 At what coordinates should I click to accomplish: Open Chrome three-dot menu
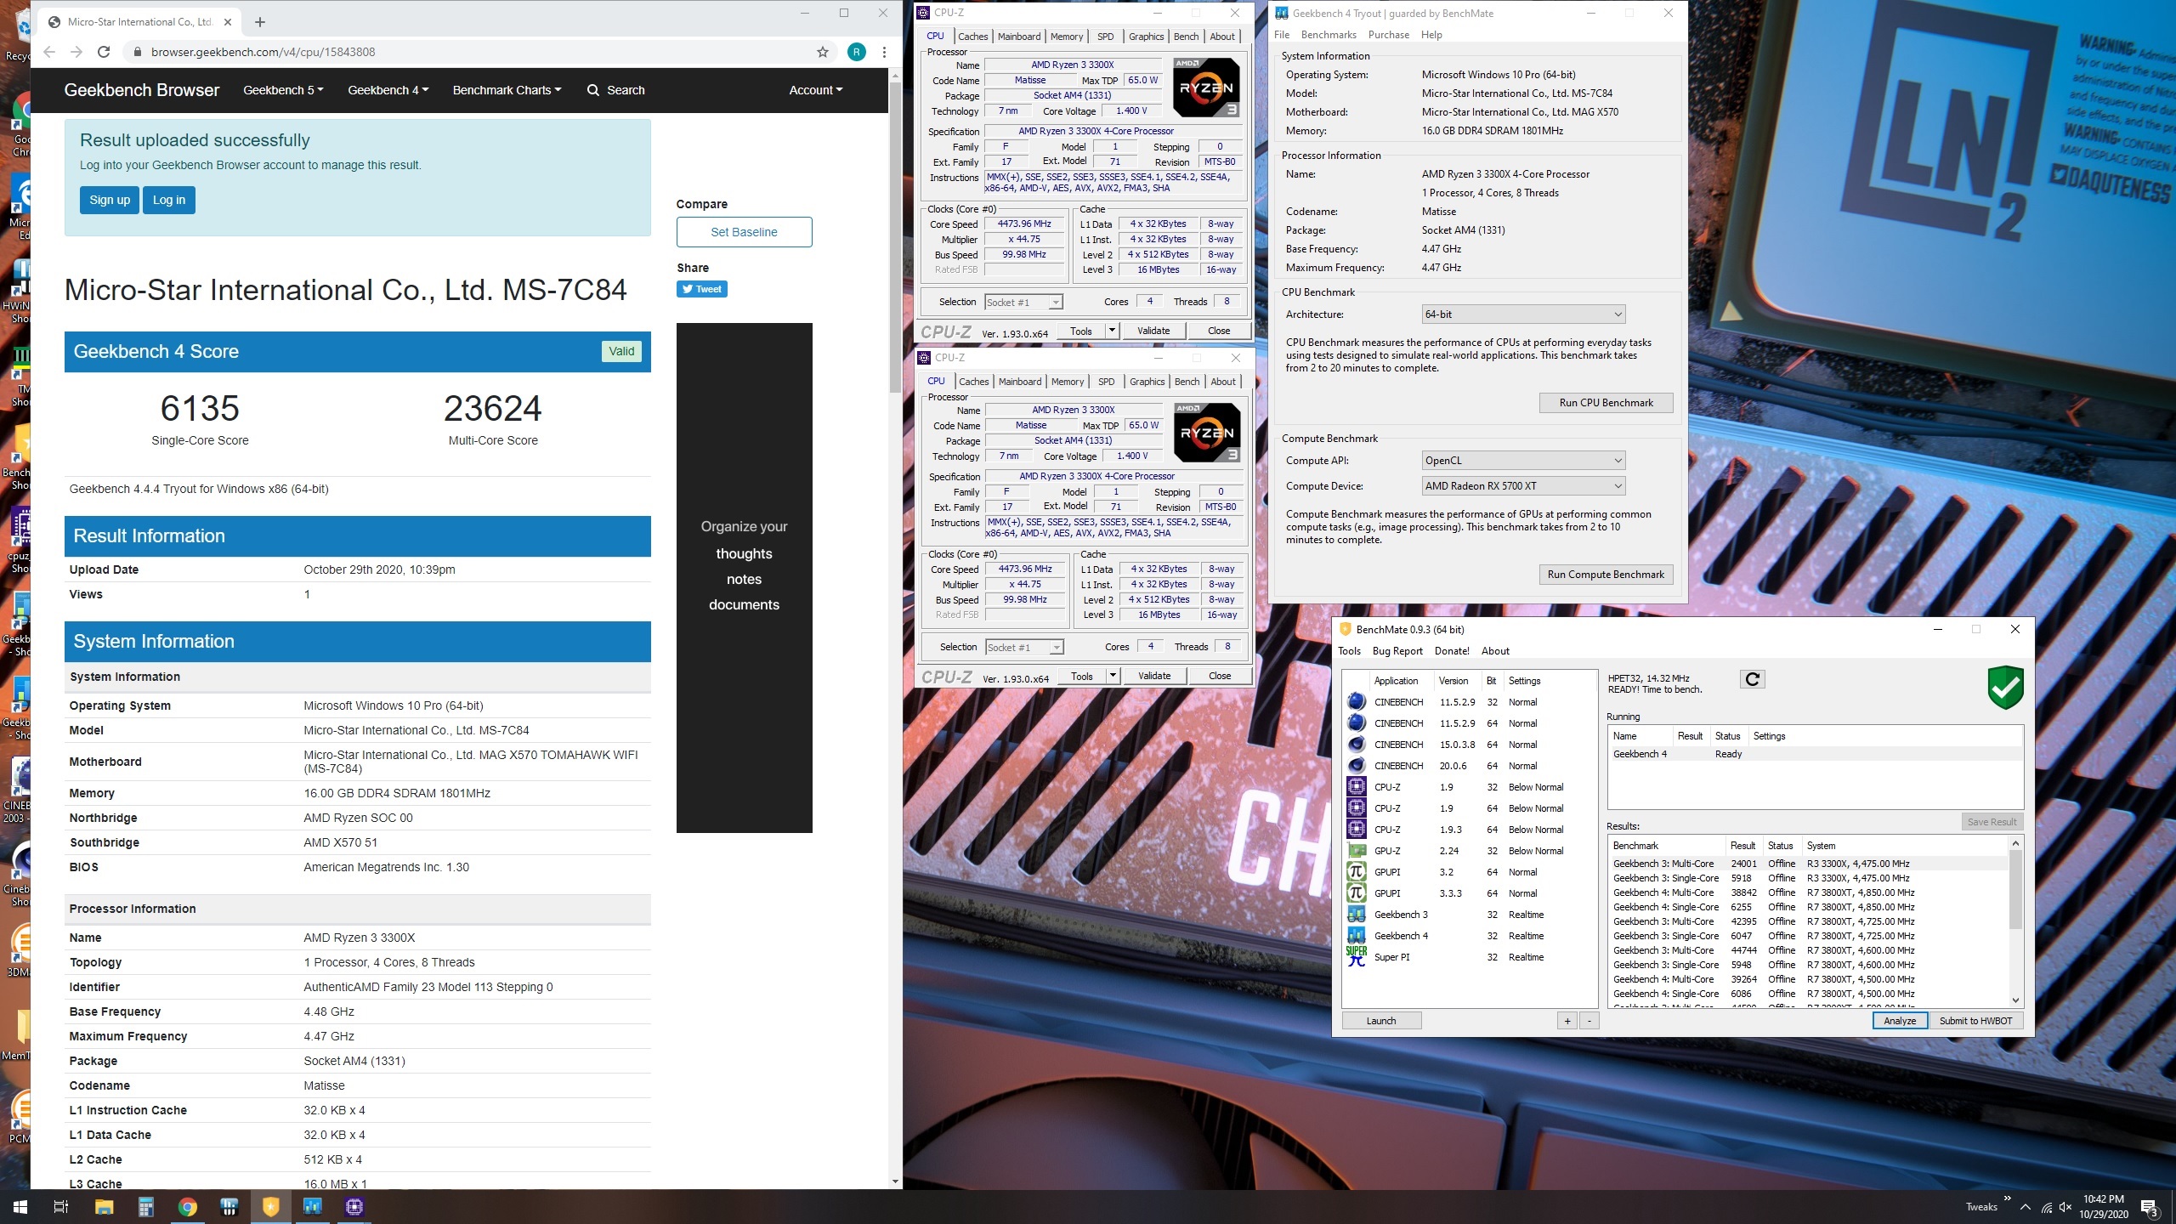[884, 52]
